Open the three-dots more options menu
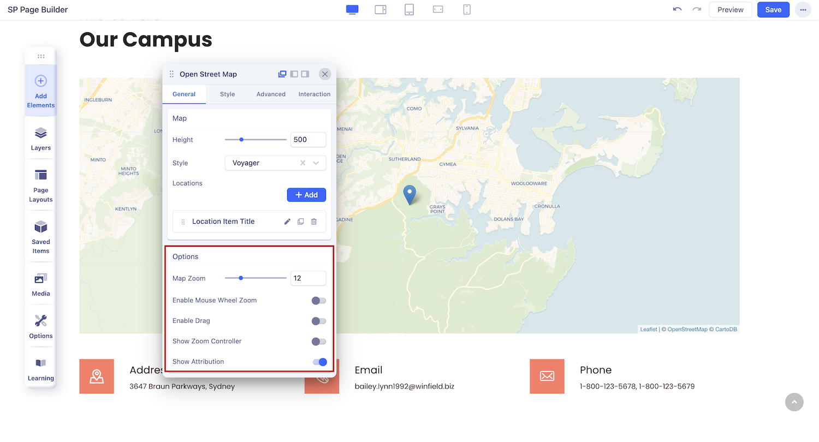The image size is (819, 442). click(x=803, y=10)
